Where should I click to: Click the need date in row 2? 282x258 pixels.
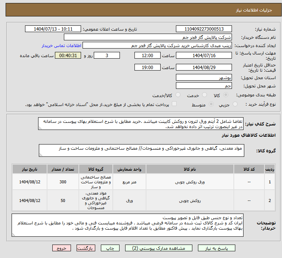(30, 201)
